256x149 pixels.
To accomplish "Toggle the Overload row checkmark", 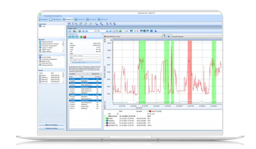I will click(105, 125).
